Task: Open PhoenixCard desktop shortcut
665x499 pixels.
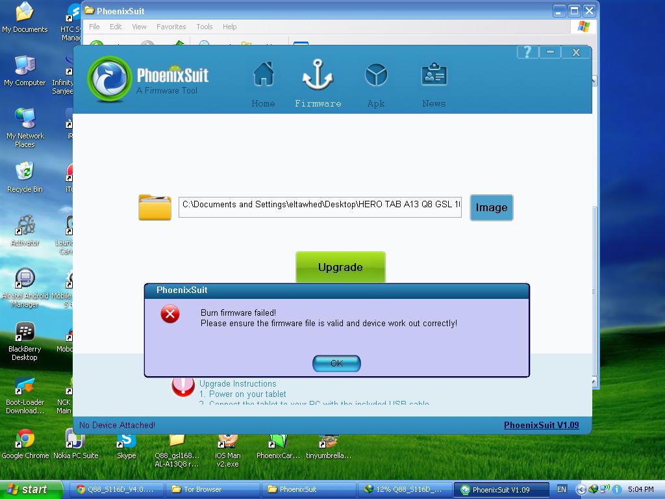Action: (278, 446)
